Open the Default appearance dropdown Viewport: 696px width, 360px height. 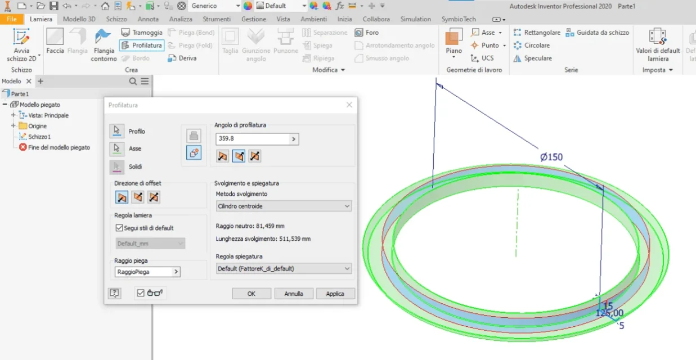coord(280,6)
